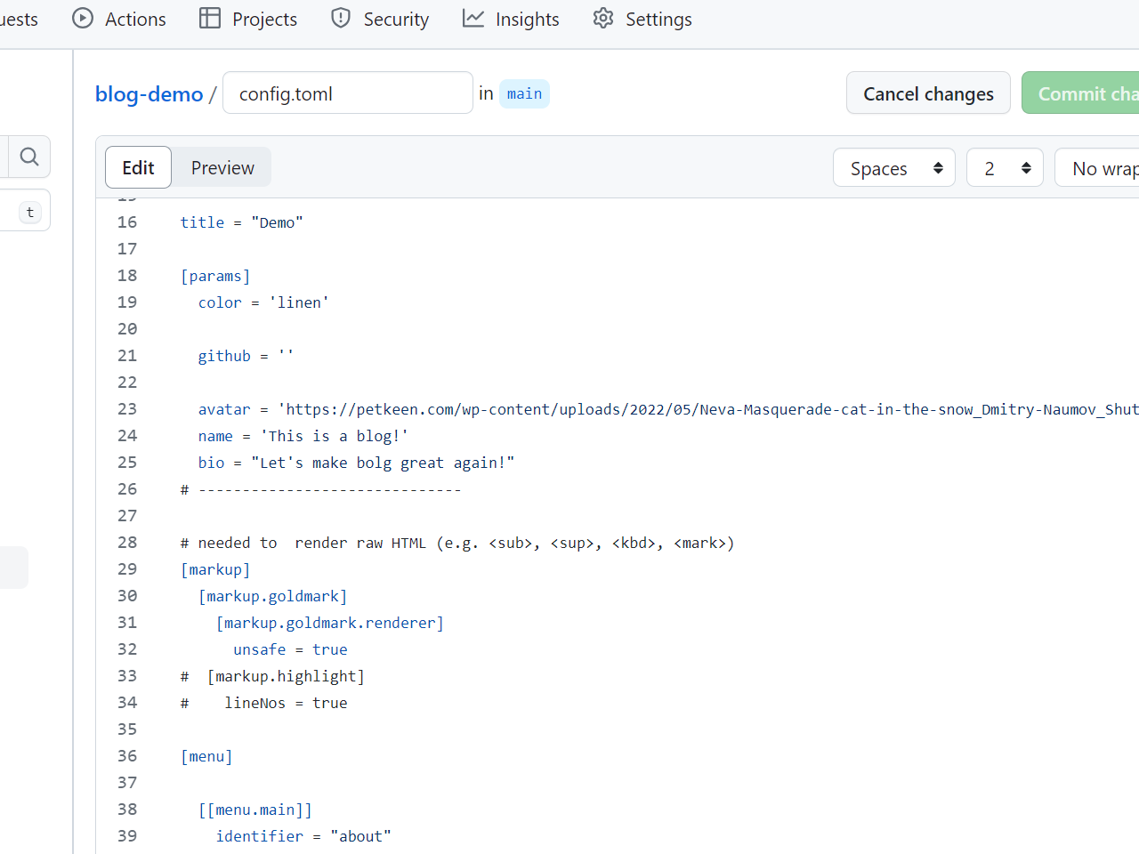Screen dimensions: 1139x854
Task: Click the 't' keyboard shortcut key
Action: coord(30,212)
